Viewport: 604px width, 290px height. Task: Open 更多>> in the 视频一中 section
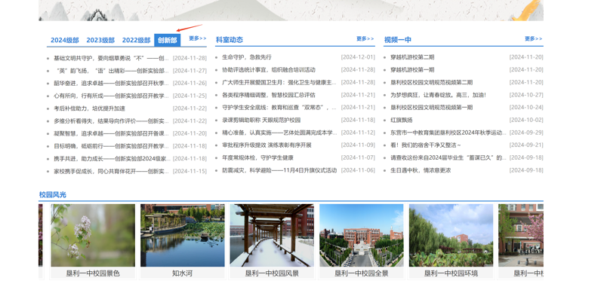coord(534,39)
